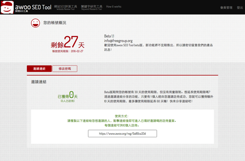Viewport: 245px width, 161px height.
Task: Click the 每個連結可供10個人註冊 note
Action: point(122,125)
